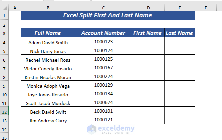Select column B header
The width and height of the screenshot is (222, 140).
pyautogui.click(x=48, y=7)
